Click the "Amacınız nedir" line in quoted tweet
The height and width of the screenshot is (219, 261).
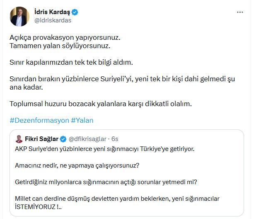77,165
